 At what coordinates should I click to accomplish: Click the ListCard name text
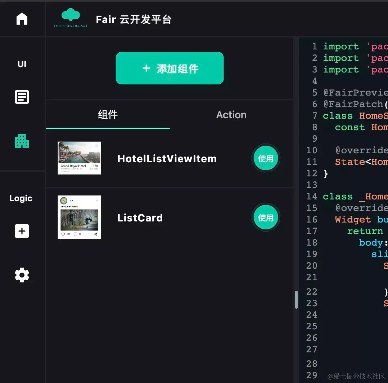tap(140, 218)
